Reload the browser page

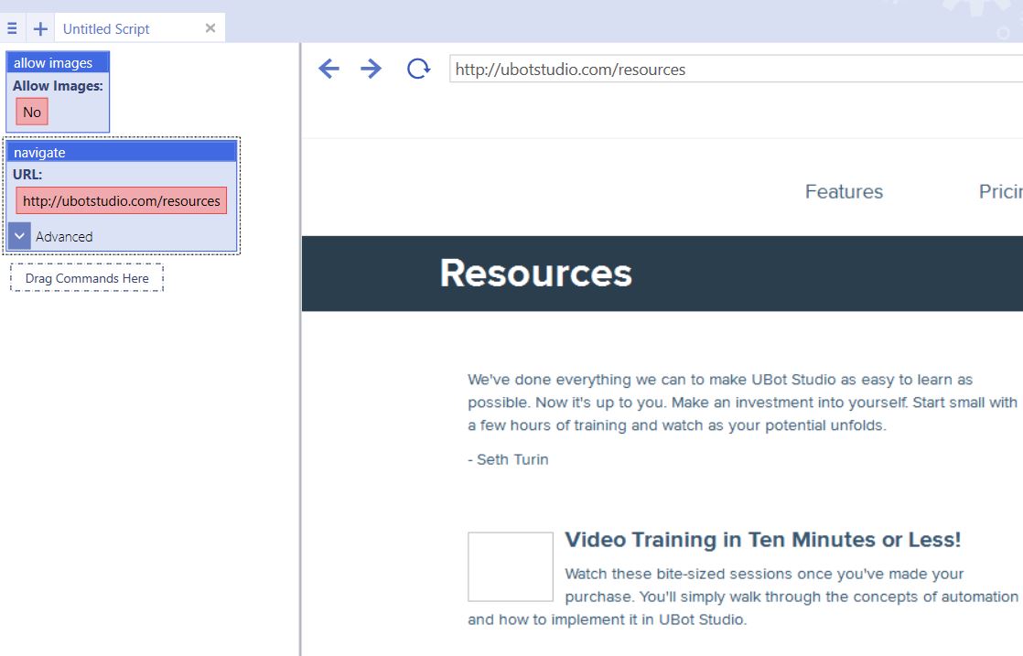(418, 69)
